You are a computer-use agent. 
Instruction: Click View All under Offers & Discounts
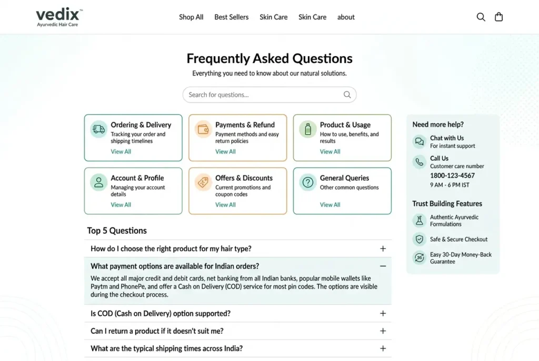(x=225, y=203)
